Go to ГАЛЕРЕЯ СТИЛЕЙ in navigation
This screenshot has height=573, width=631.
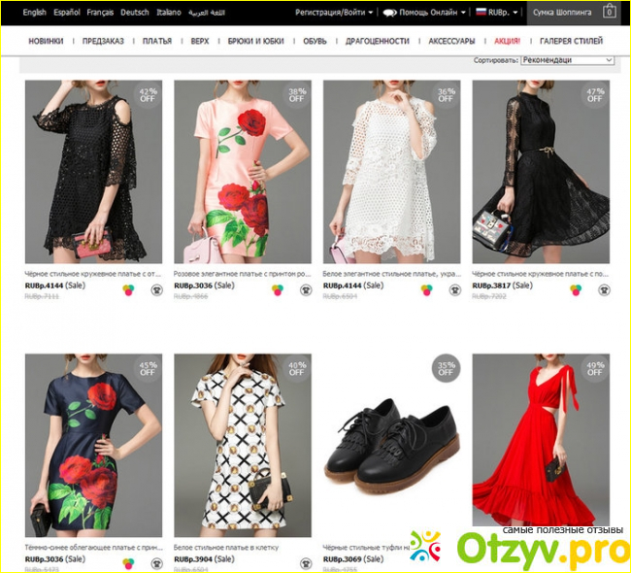click(x=571, y=42)
